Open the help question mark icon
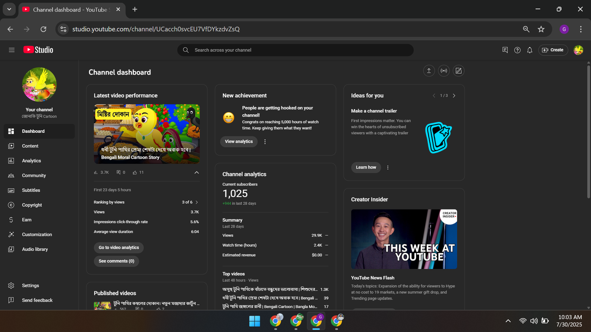 (517, 50)
